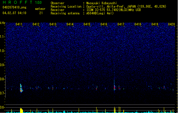Click receiver info ICOM IC-575 line

(113, 10)
